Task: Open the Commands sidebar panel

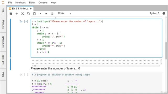Action: pos(3,42)
